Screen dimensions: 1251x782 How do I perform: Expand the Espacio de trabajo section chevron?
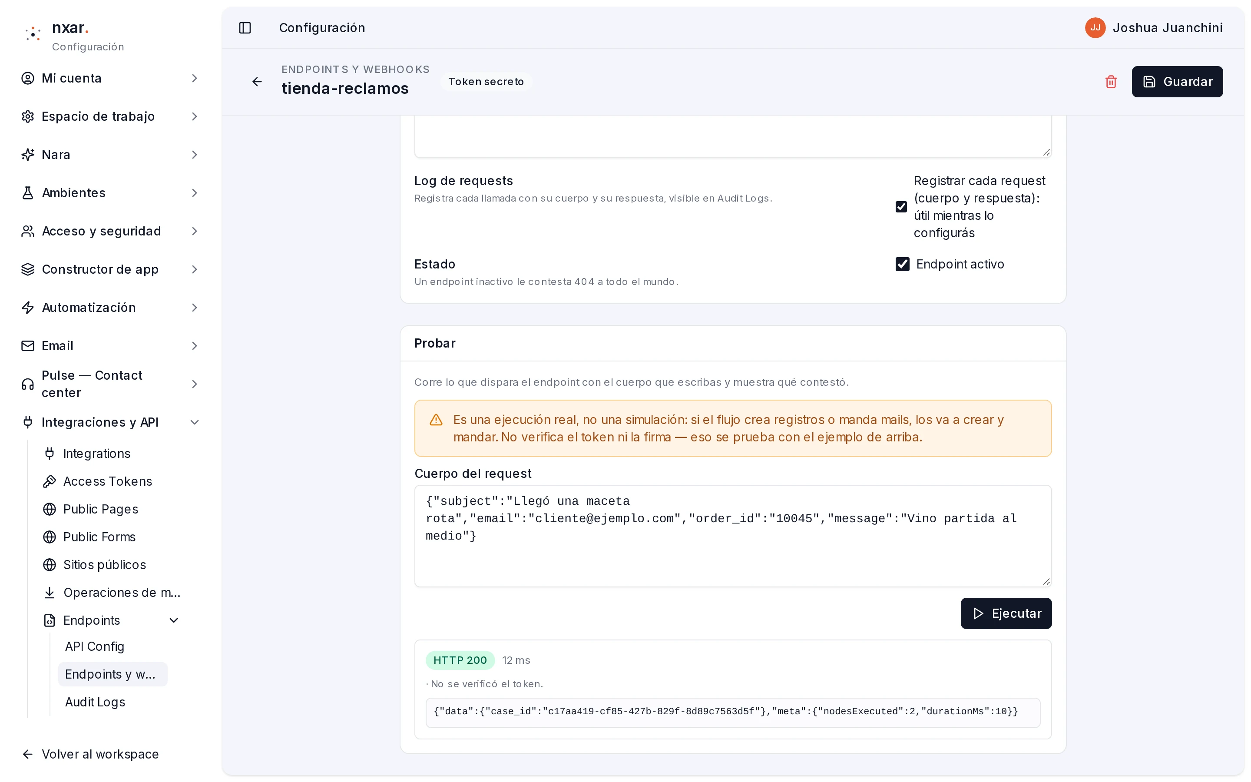[x=195, y=116]
